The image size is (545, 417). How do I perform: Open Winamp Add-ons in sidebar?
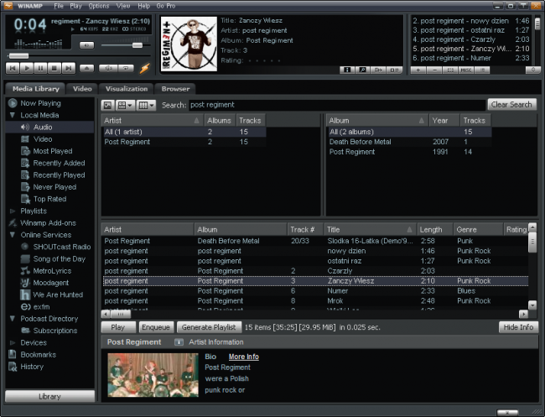click(x=48, y=223)
